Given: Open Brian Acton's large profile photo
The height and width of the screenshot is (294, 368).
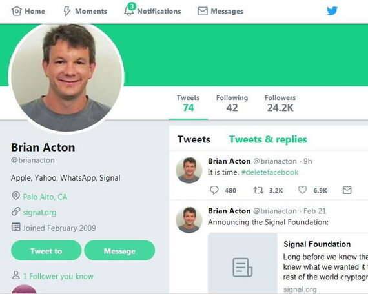Looking at the screenshot, I should click(x=66, y=77).
